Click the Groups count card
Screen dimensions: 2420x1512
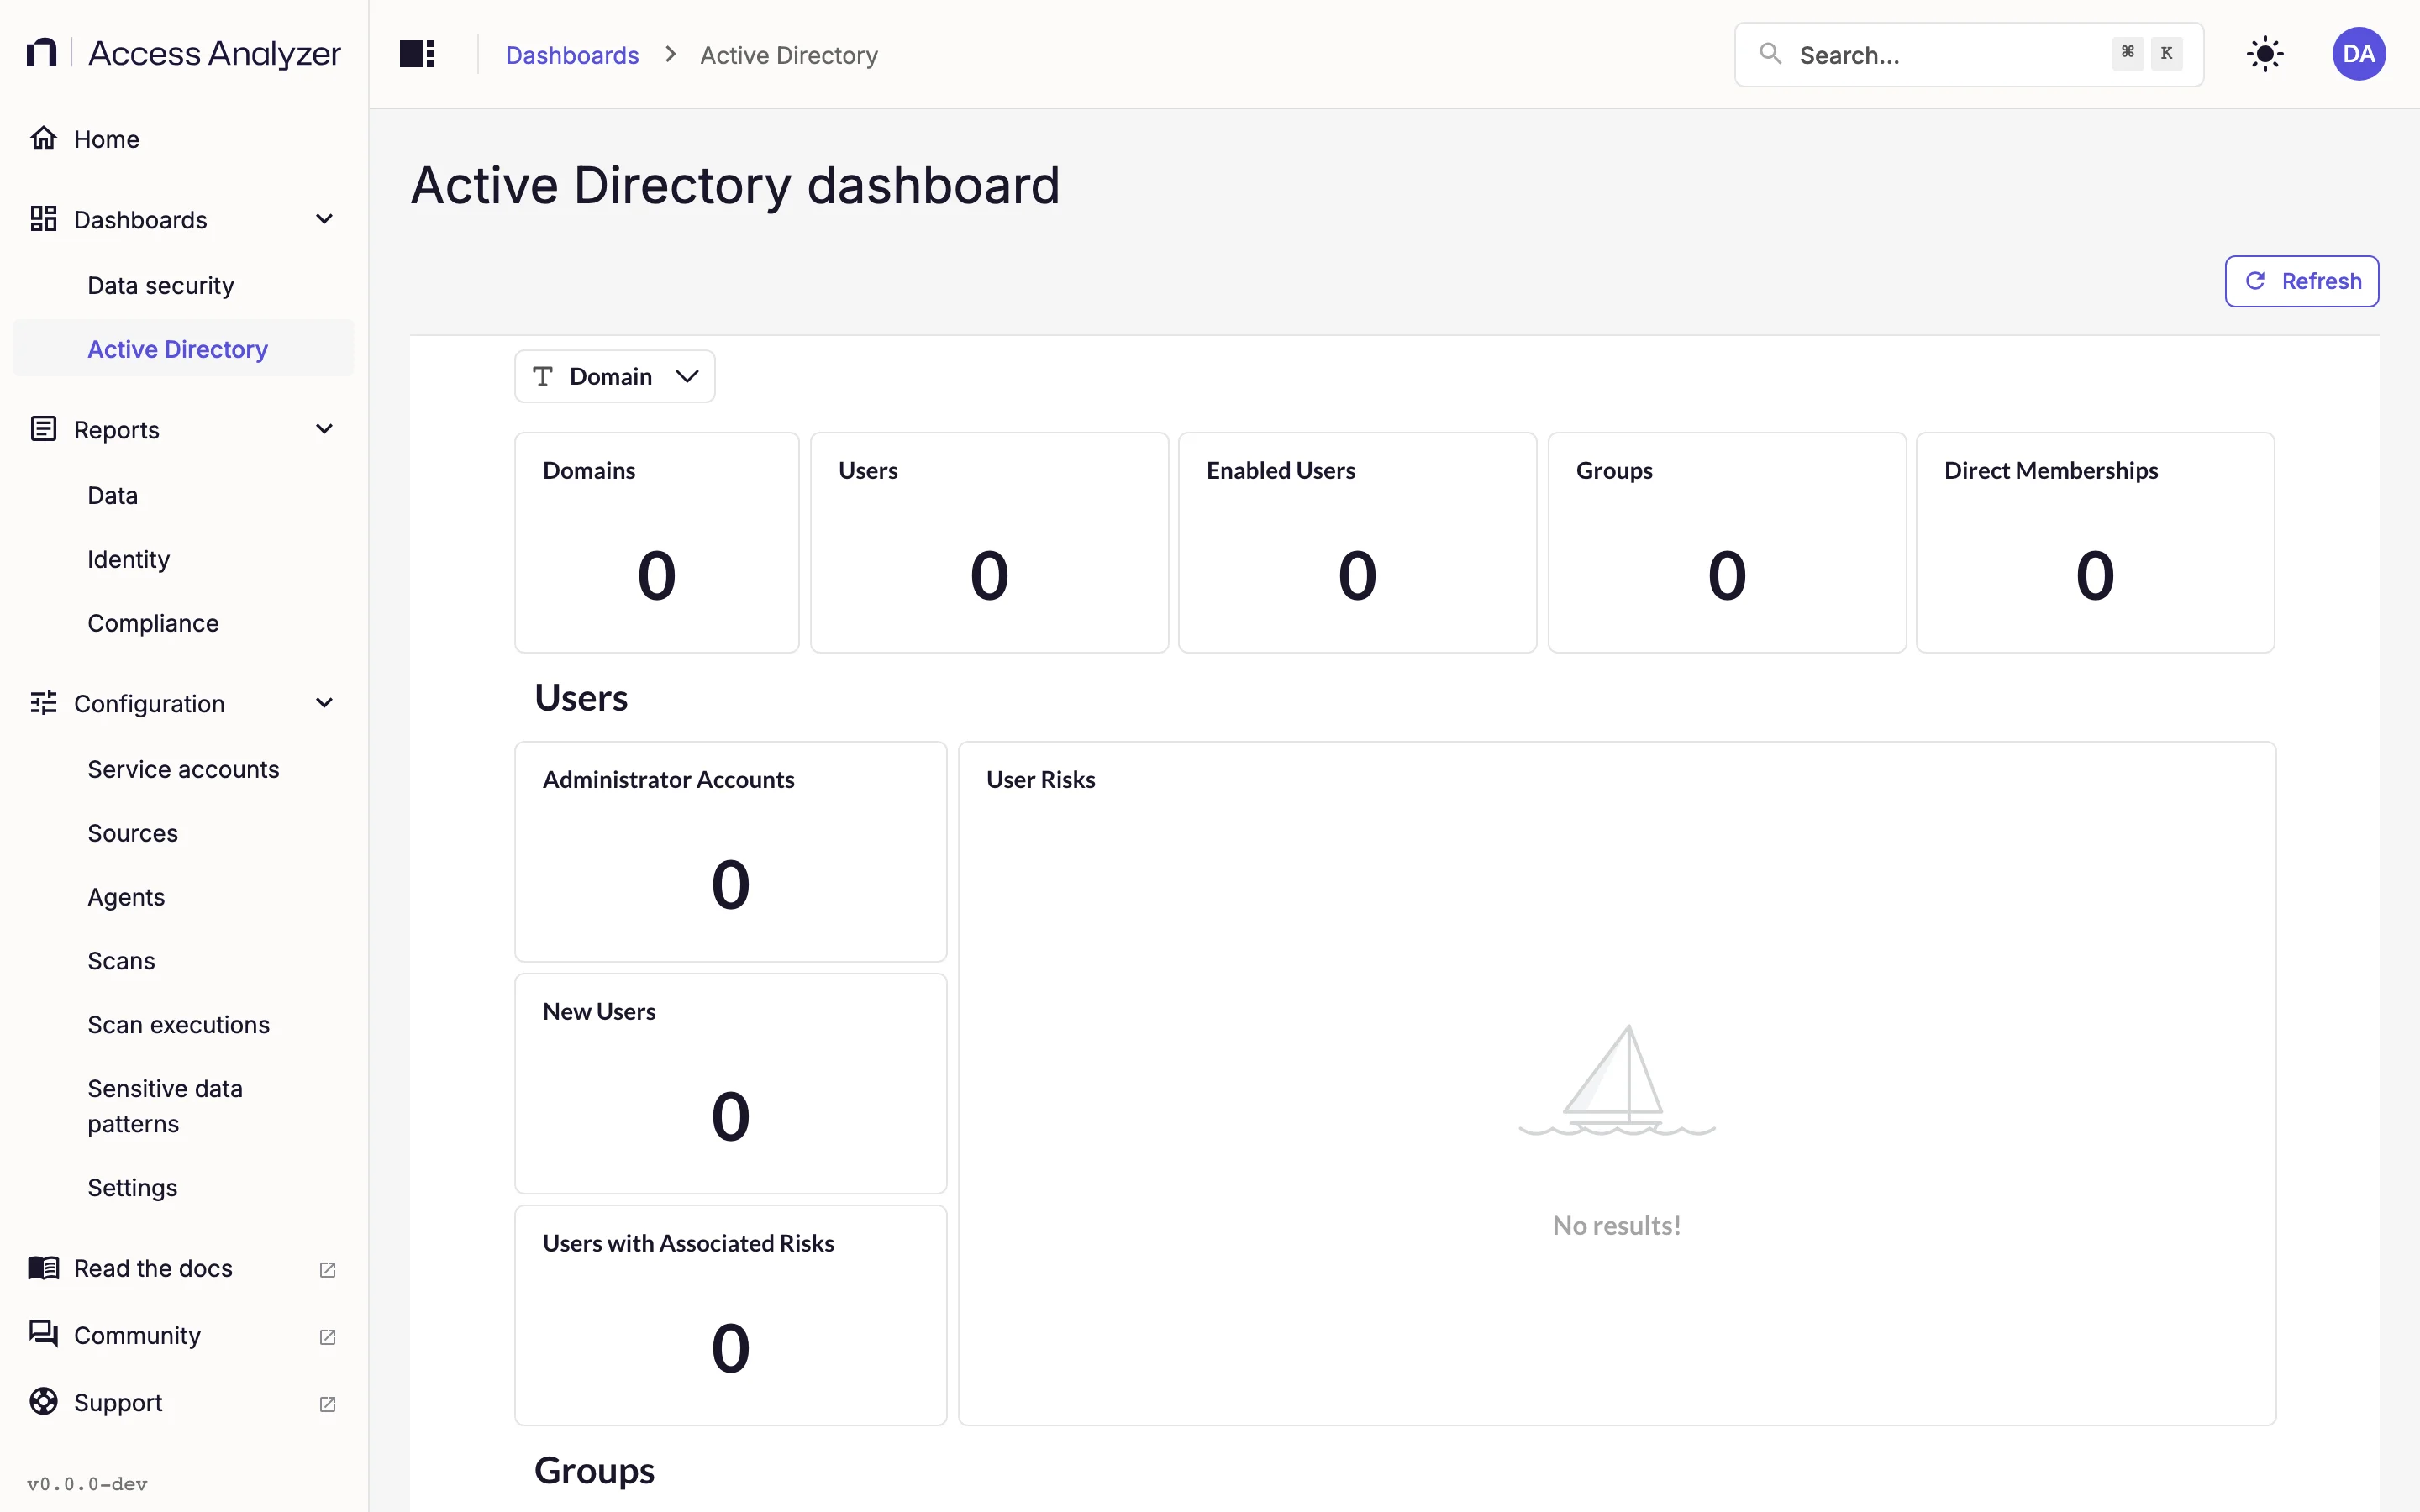[x=1727, y=543]
